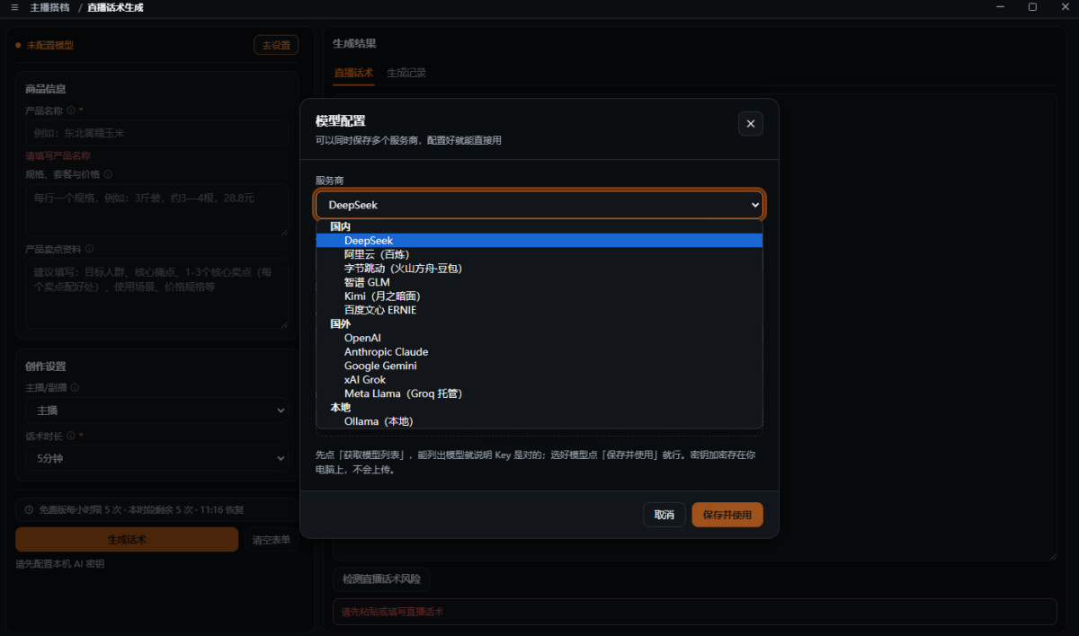Click the 保存并使用 button

[727, 515]
